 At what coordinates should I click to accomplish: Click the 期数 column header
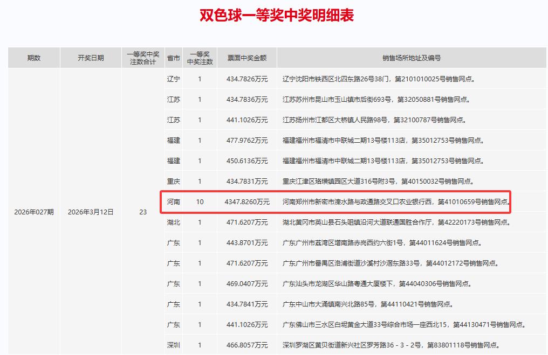pyautogui.click(x=33, y=58)
